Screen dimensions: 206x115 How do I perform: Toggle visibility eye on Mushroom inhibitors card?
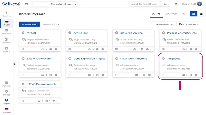117,65
